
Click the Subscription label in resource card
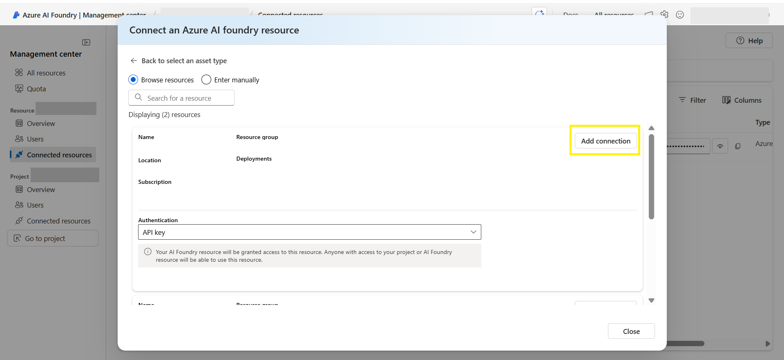pos(155,182)
